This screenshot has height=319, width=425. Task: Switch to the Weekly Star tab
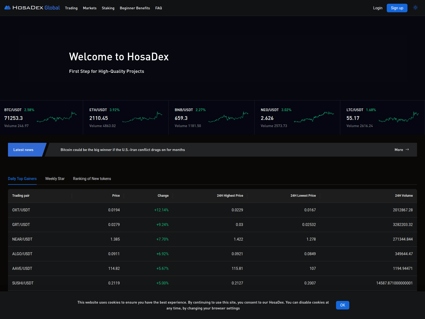tap(55, 179)
